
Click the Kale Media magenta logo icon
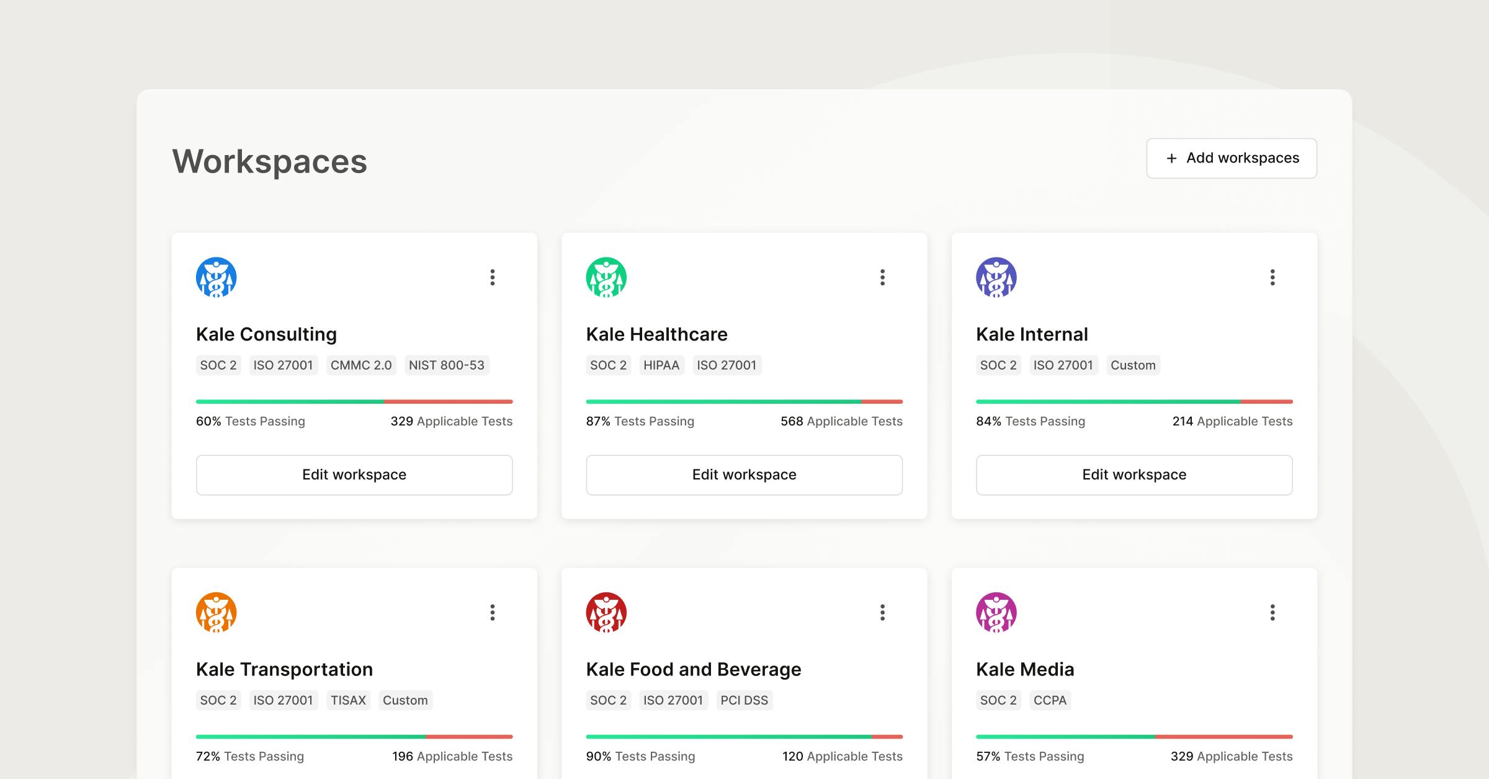(x=996, y=612)
